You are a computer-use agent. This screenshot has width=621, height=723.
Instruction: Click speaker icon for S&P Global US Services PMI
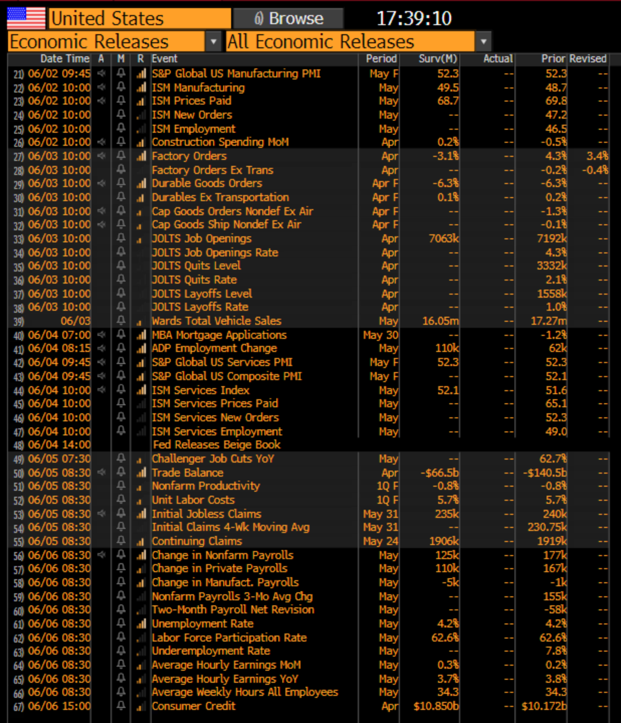coord(101,362)
